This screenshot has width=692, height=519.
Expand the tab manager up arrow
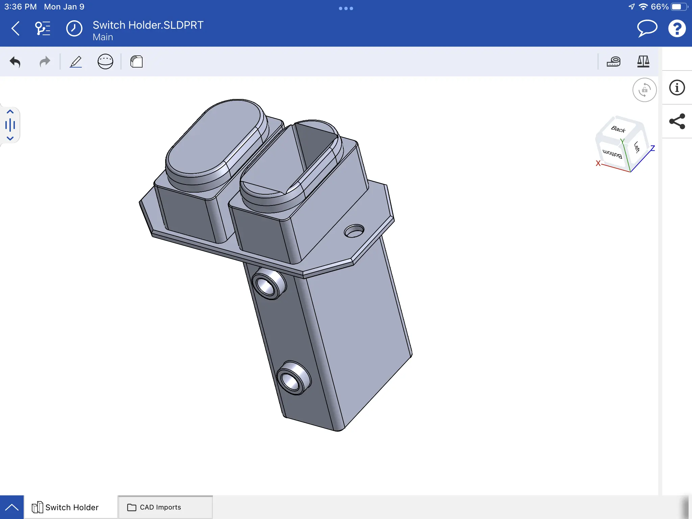[x=12, y=507]
